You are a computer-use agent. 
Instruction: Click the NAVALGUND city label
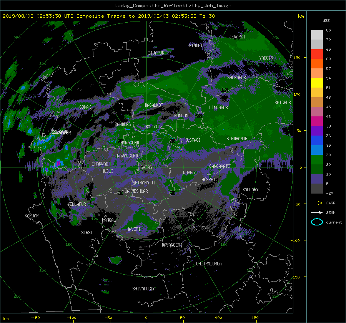127,156
